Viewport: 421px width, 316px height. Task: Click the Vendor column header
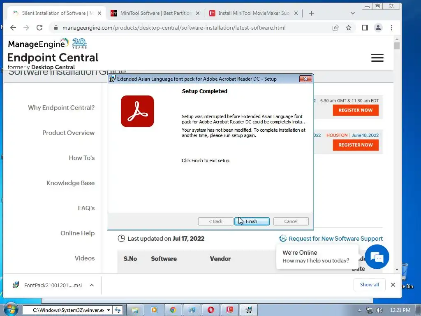coord(220,259)
